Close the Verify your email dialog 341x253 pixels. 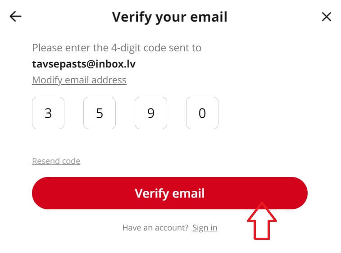point(326,17)
